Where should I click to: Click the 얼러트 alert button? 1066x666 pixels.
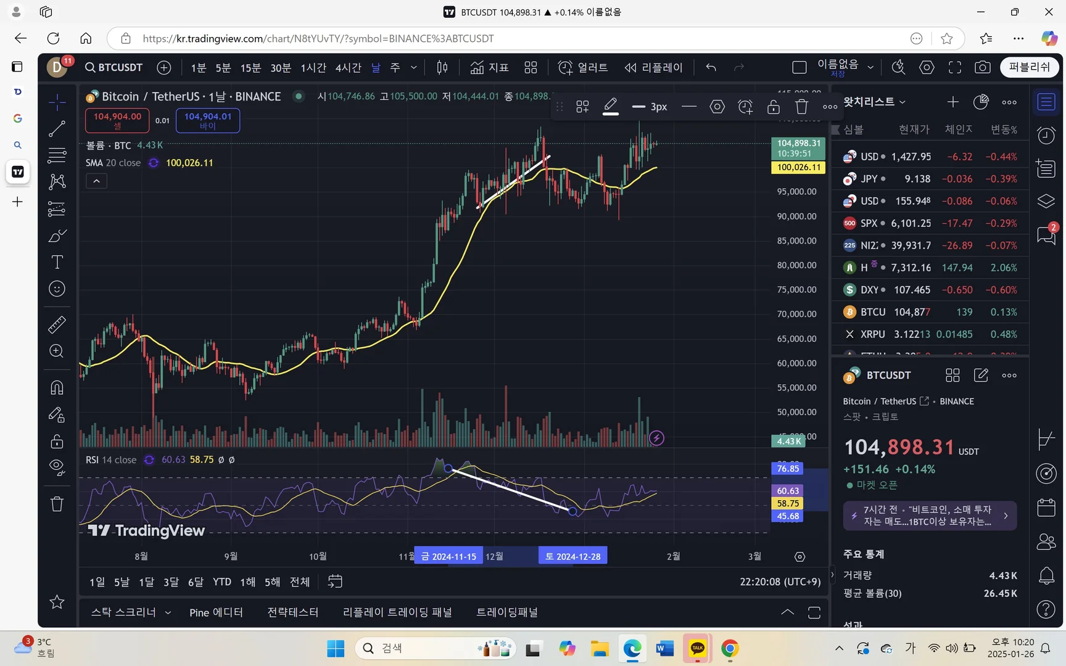pos(583,68)
